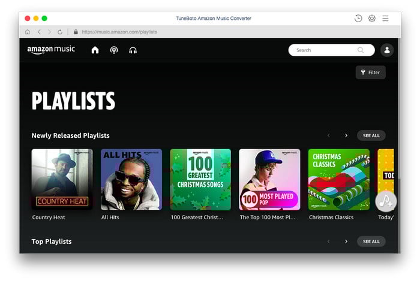Screen dimensions: 420x281
Task: Open the podcasts broadcast icon
Action: coord(114,50)
